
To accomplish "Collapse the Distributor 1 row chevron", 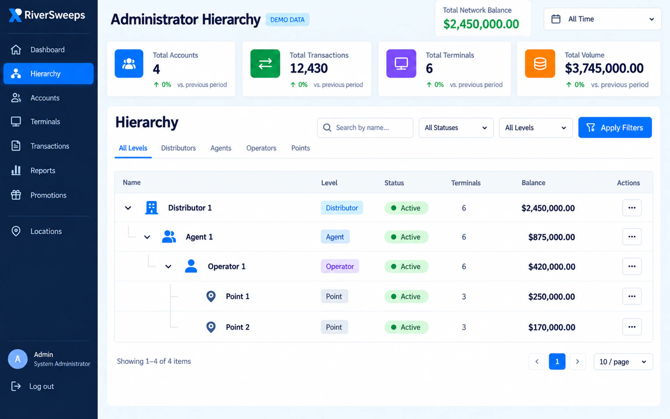I will click(x=128, y=208).
